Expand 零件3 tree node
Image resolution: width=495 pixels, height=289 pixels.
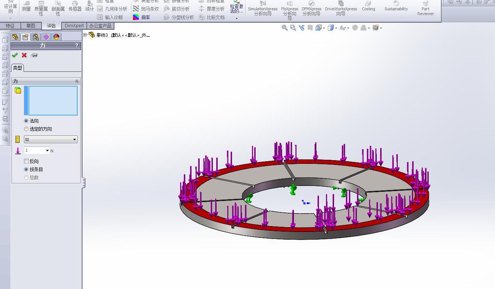point(85,35)
